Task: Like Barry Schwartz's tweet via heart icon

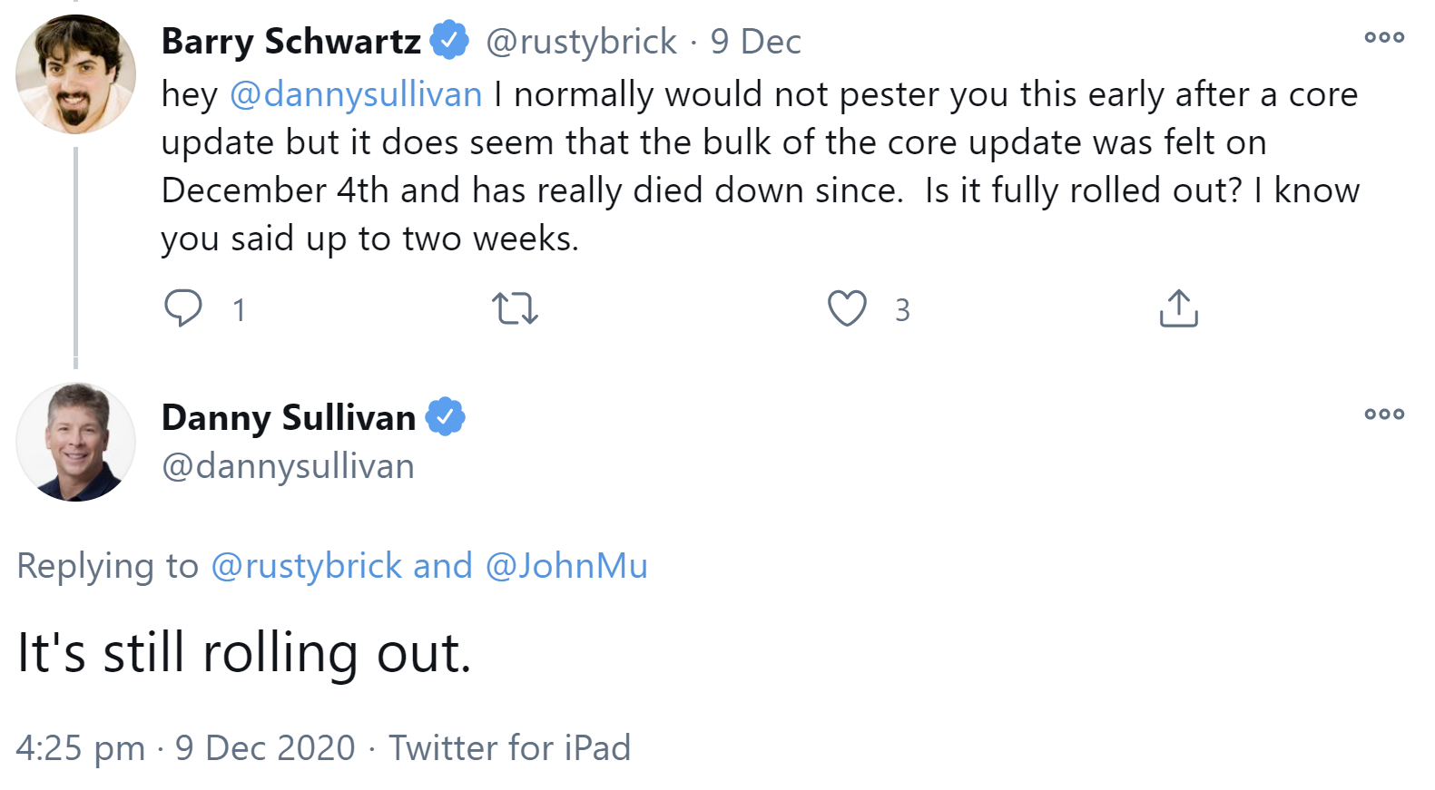Action: [847, 309]
